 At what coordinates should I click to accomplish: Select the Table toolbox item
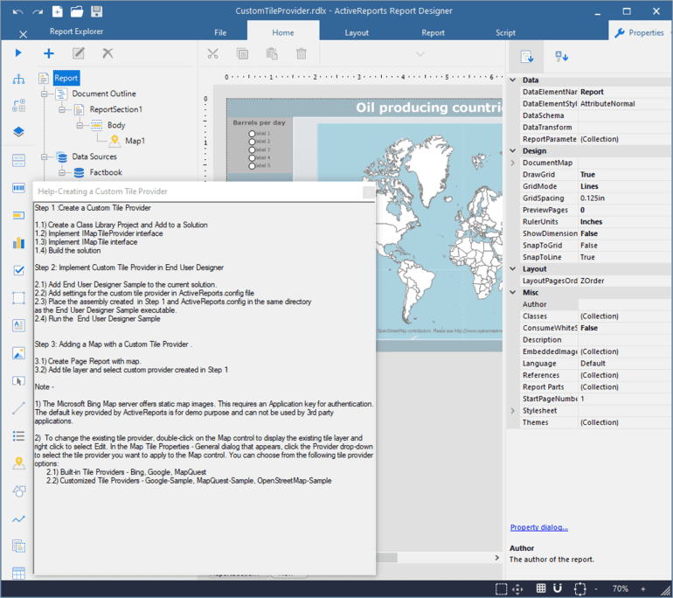pos(18,574)
